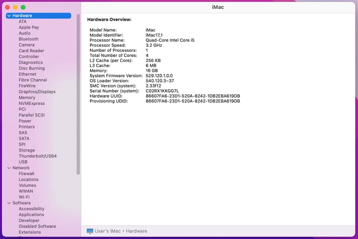The width and height of the screenshot is (358, 239).
Task: Open the FireWire section
Action: click(27, 86)
